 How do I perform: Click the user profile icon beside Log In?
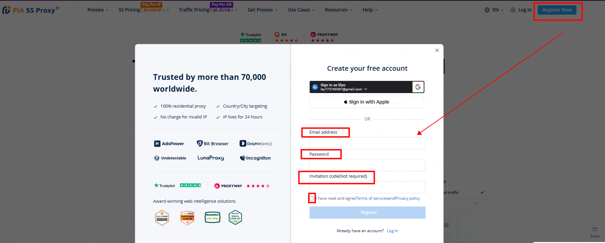click(513, 10)
